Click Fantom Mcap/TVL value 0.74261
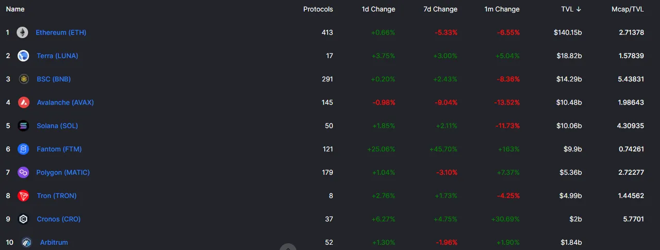660x250 pixels. 632,149
